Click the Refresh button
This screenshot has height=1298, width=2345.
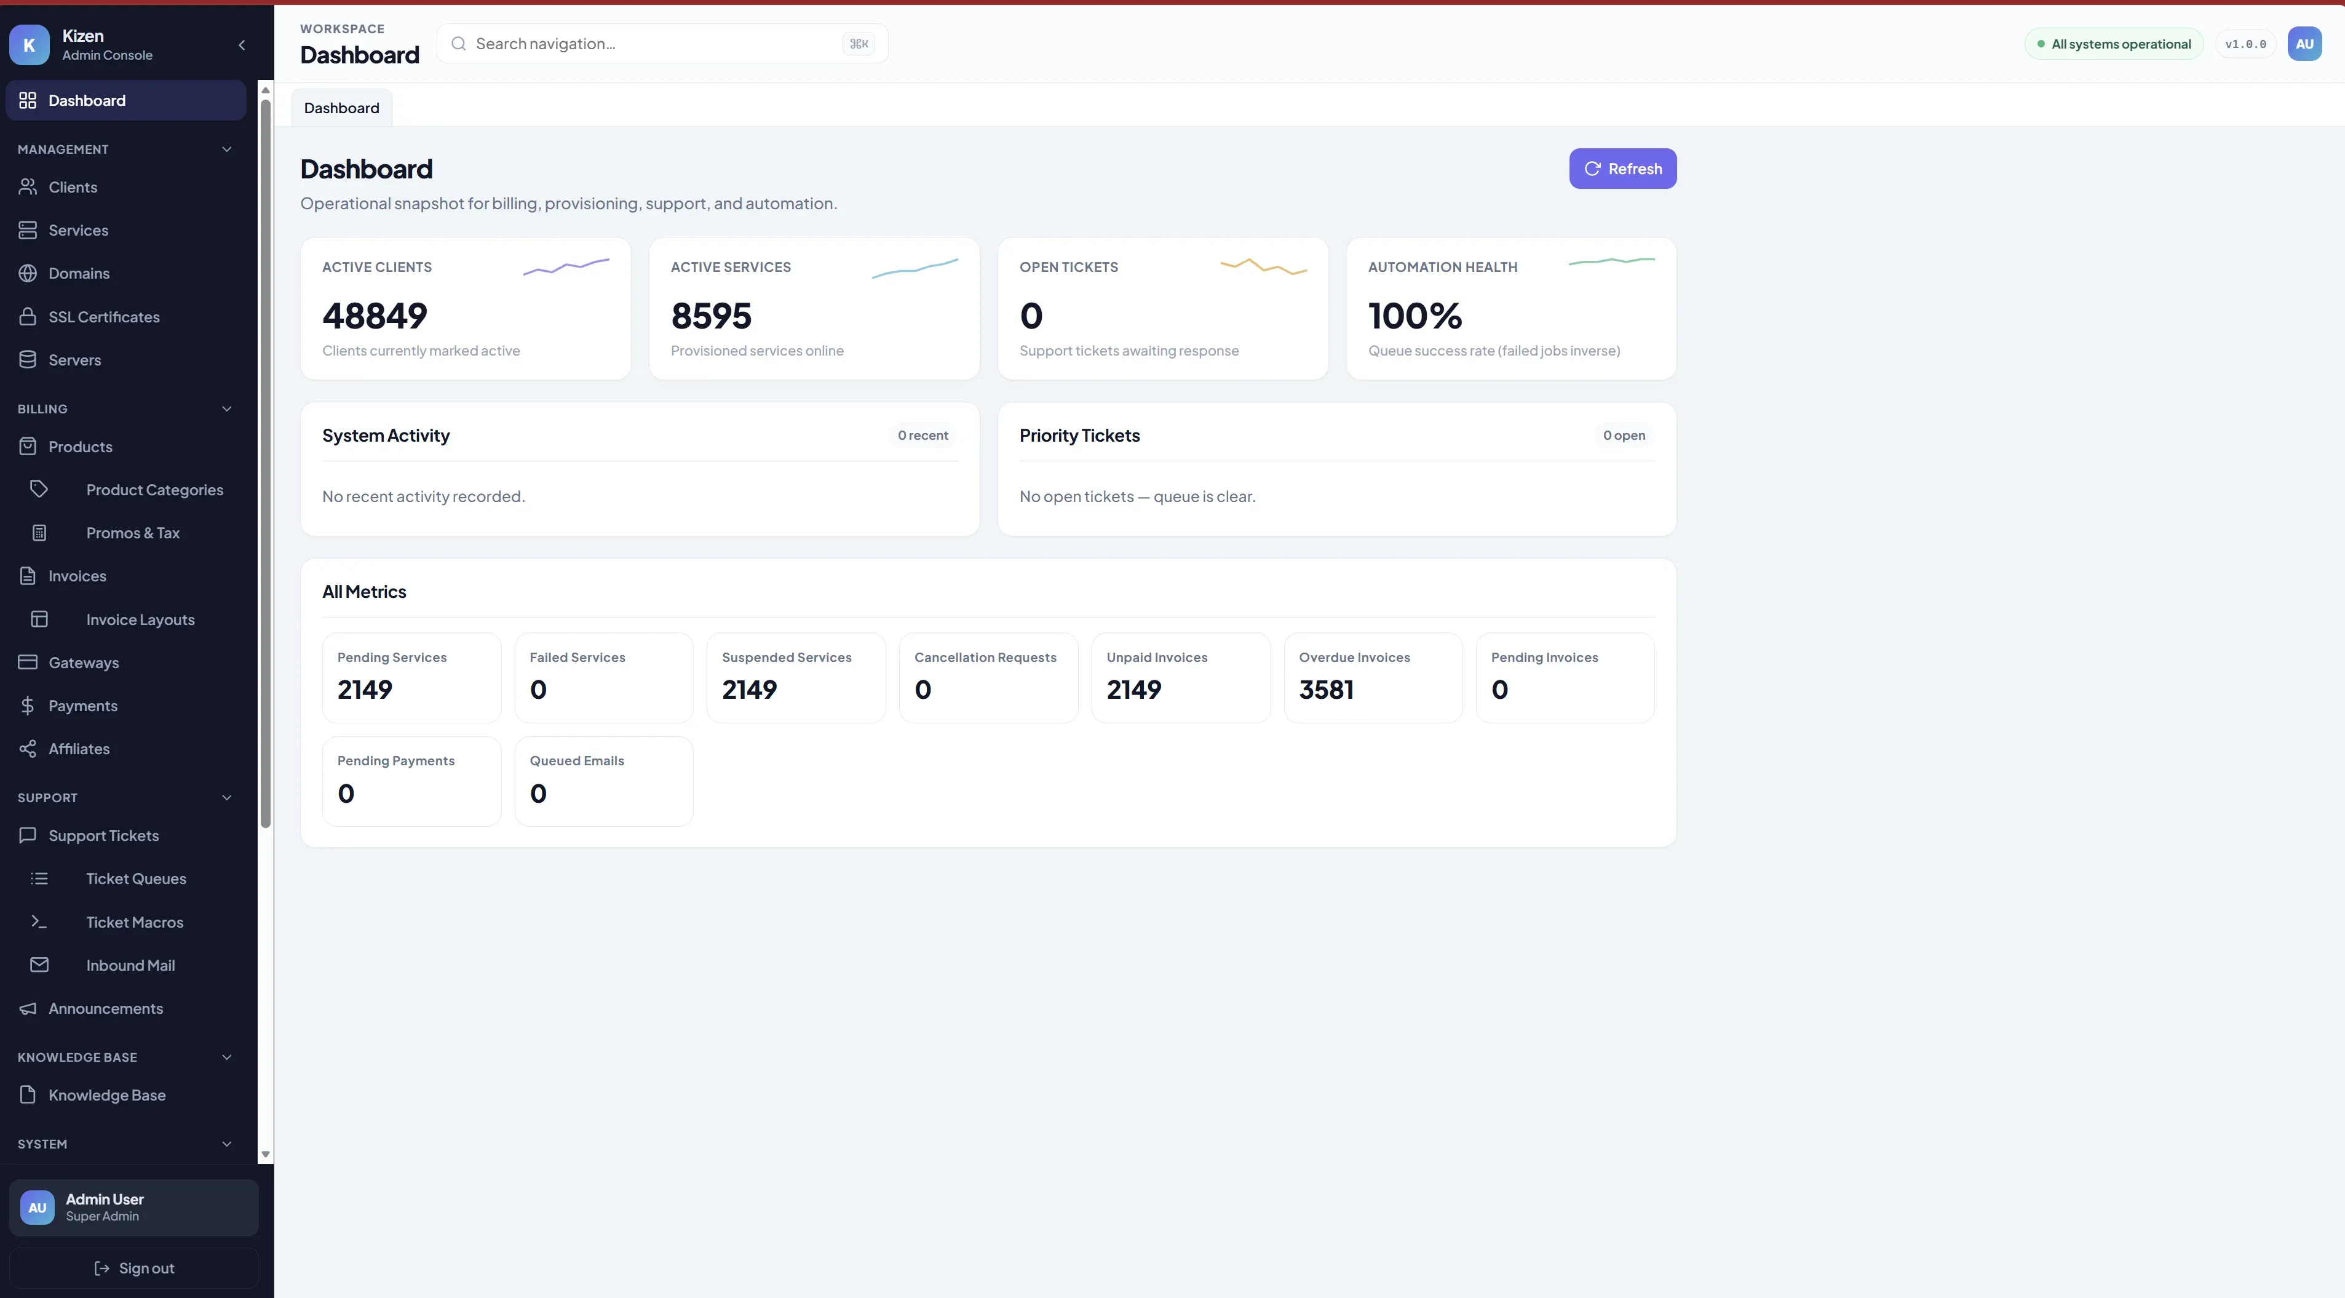[x=1622, y=169]
